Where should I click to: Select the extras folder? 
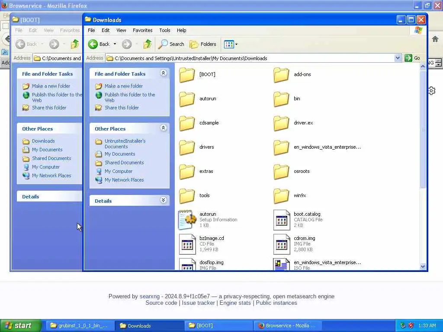196,171
